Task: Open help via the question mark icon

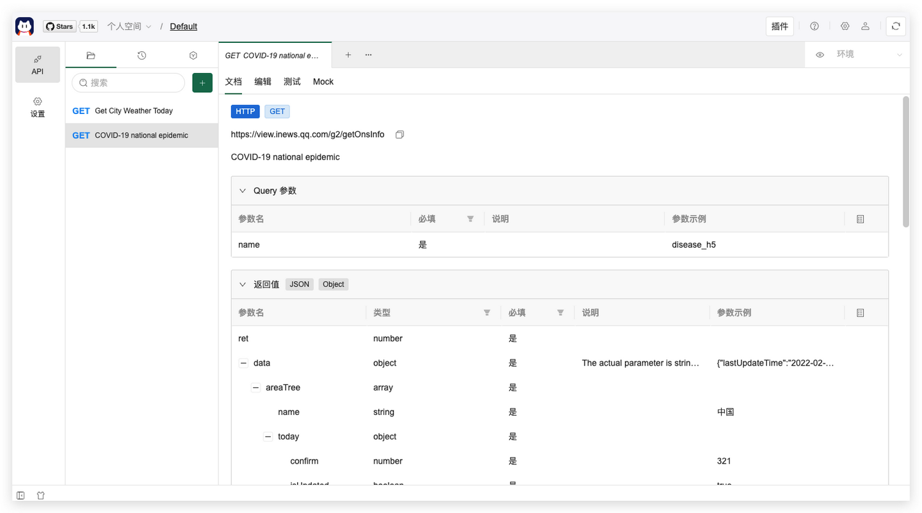Action: coord(814,26)
